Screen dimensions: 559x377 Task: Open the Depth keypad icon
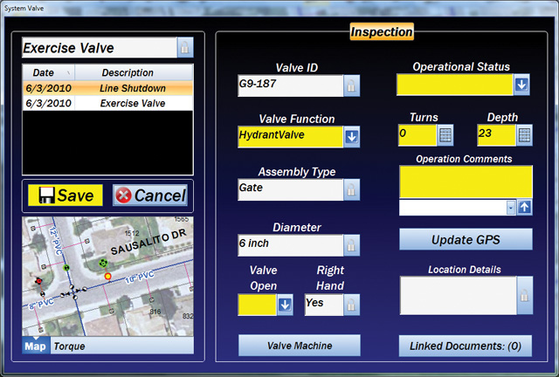[524, 135]
